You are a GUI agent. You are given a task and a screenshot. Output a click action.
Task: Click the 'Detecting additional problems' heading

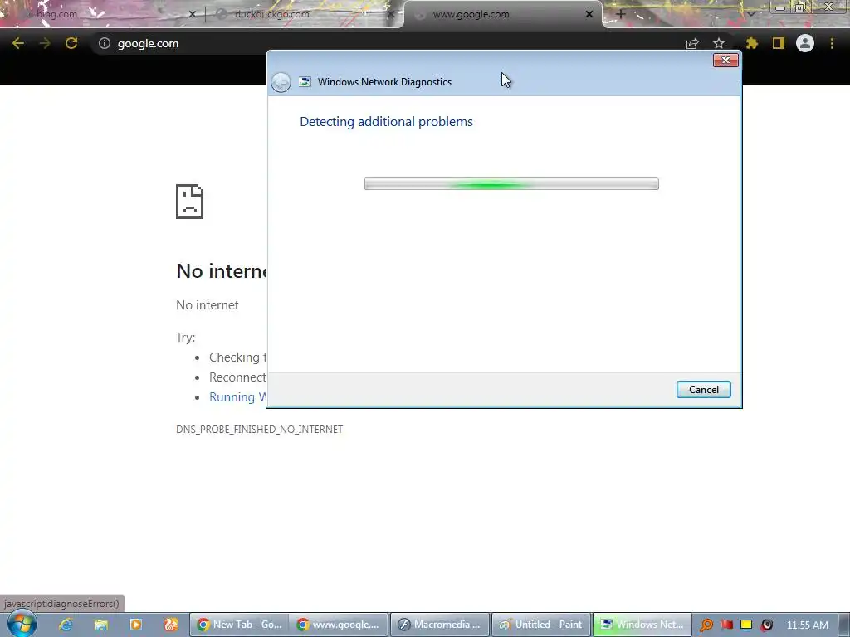pos(386,122)
